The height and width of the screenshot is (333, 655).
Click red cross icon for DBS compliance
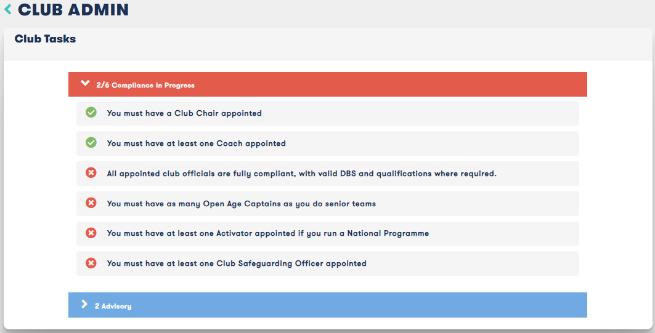click(x=91, y=172)
